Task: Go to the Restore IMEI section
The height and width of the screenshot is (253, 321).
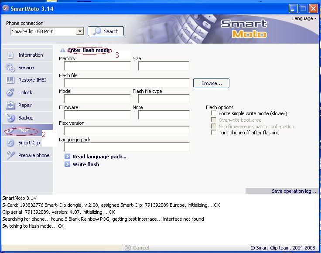Action: pos(27,80)
